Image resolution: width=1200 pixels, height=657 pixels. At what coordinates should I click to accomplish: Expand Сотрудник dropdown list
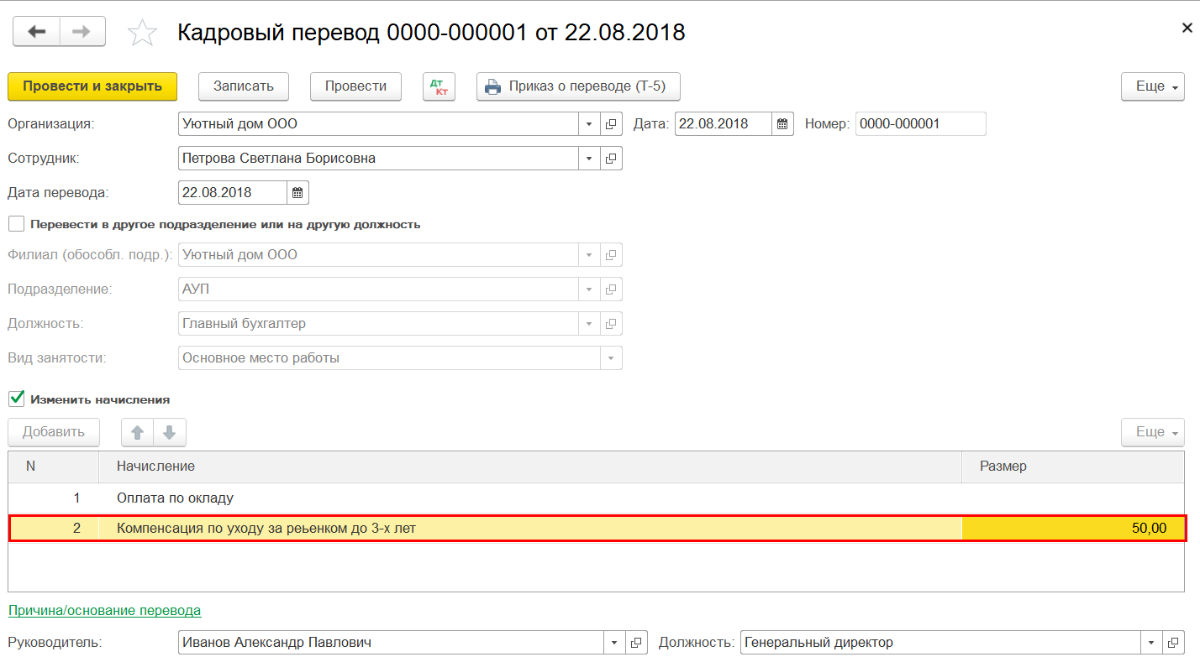click(589, 158)
